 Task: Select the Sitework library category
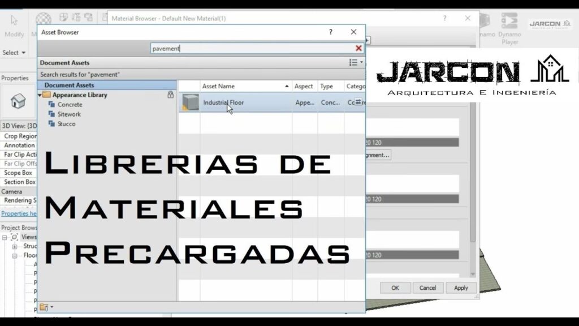pyautogui.click(x=70, y=114)
